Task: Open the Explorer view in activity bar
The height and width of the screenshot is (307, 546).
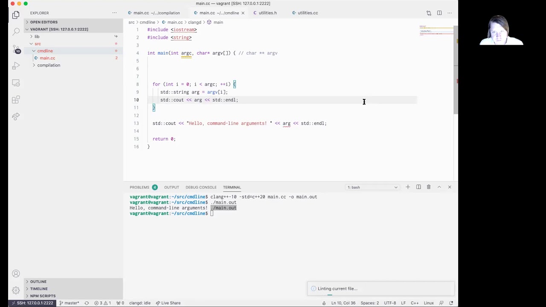Action: (x=16, y=15)
